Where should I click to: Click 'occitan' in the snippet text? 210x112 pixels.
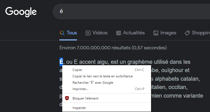(x=178, y=87)
